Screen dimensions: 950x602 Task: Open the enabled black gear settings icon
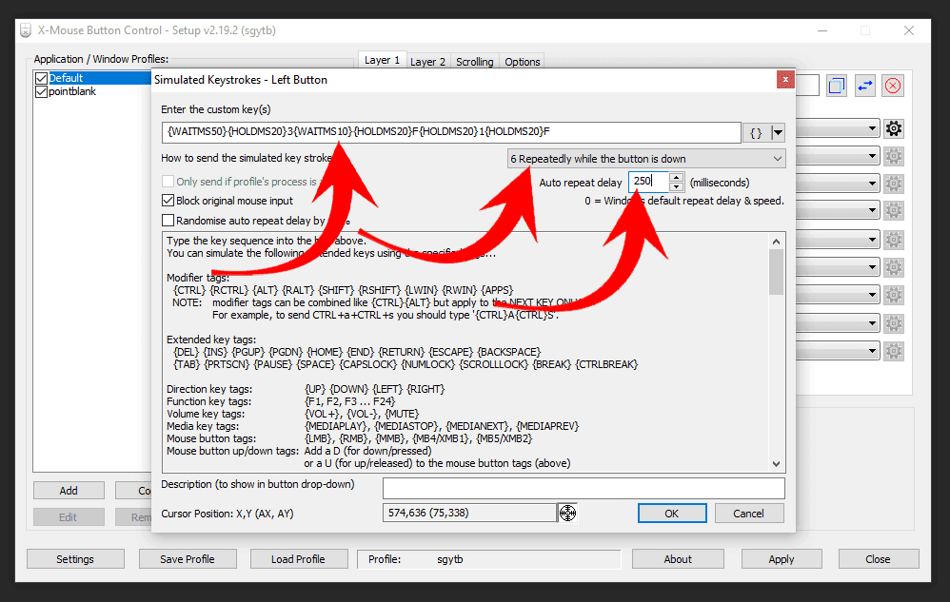pyautogui.click(x=894, y=128)
